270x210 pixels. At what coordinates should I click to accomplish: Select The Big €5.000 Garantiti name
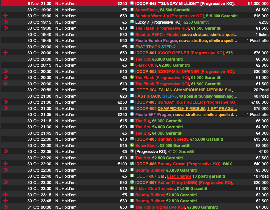point(159,121)
